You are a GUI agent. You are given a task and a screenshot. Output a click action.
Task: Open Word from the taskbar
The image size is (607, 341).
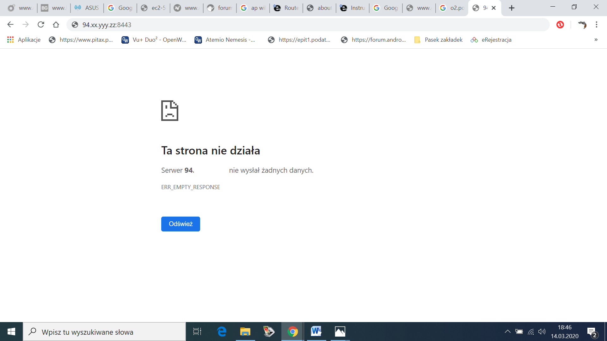316,332
